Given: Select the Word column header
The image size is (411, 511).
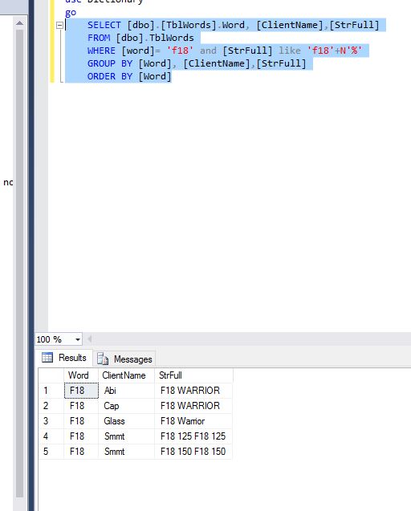Looking at the screenshot, I should (x=81, y=375).
